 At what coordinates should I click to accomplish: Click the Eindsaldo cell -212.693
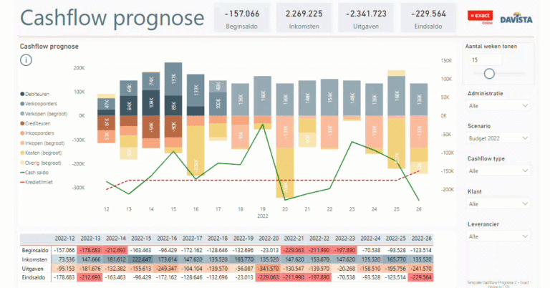pos(90,277)
